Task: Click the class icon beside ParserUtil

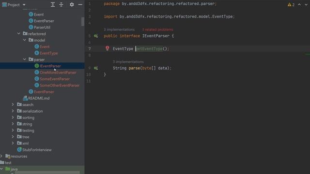Action: click(31, 27)
